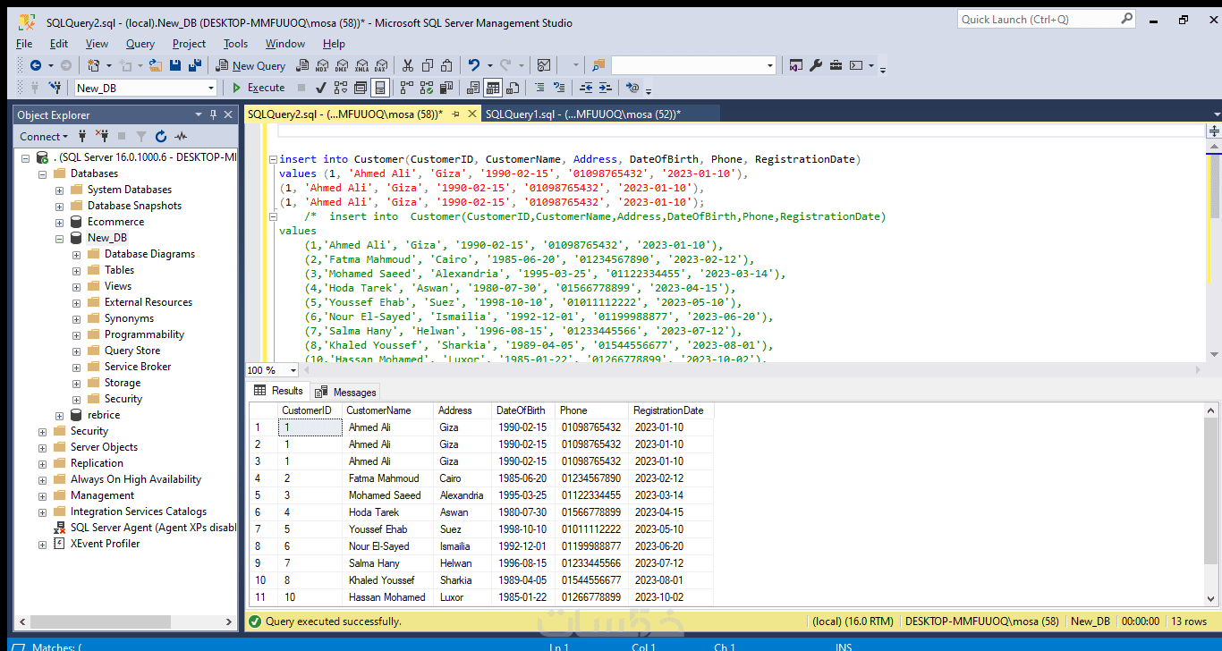Click the Cut scissors icon
The height and width of the screenshot is (651, 1222).
click(x=408, y=65)
